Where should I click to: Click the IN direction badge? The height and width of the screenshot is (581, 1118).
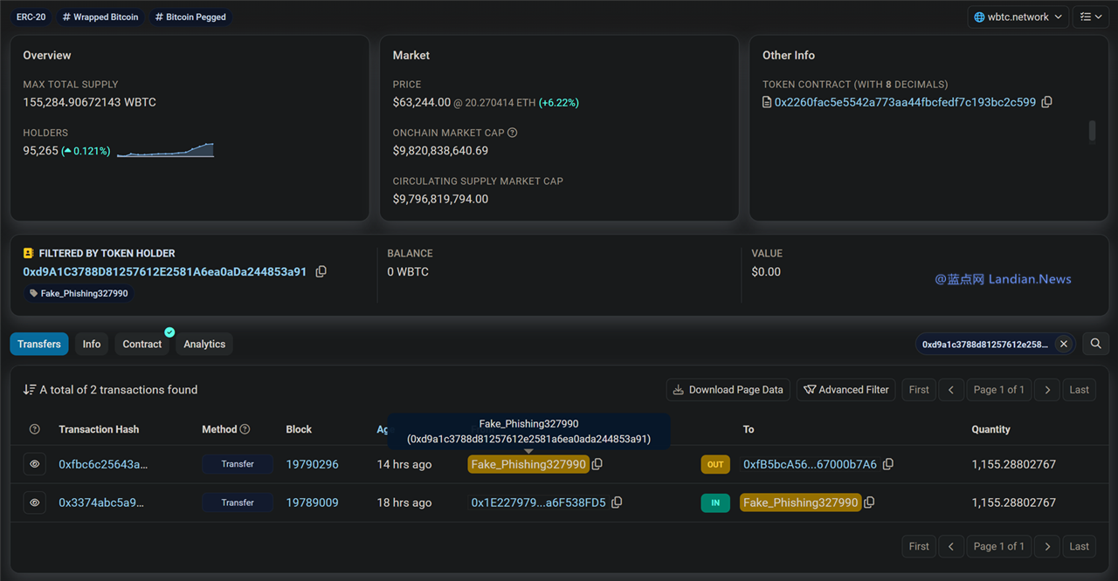click(715, 502)
